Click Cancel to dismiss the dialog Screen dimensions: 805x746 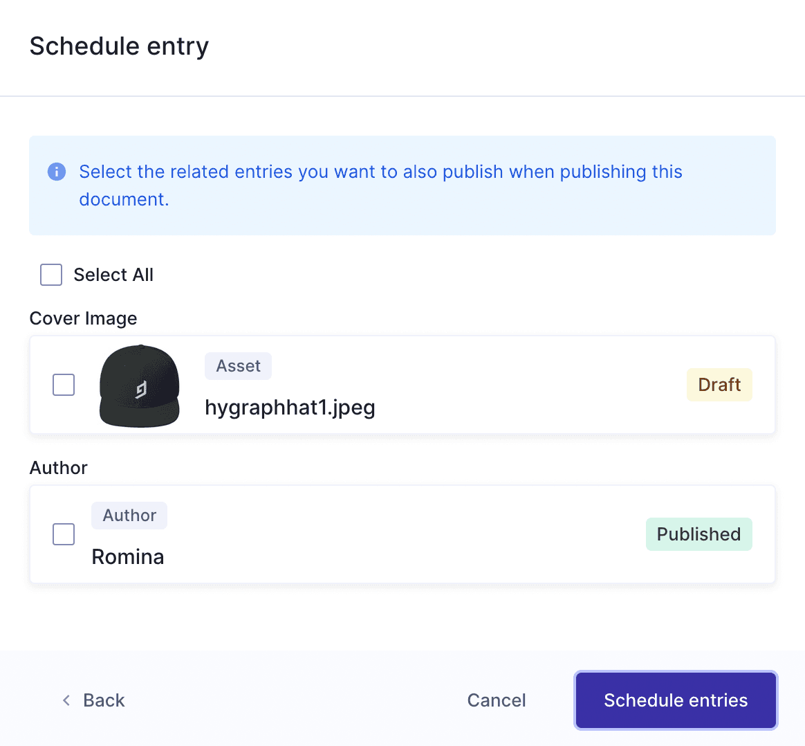pos(497,700)
